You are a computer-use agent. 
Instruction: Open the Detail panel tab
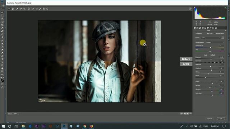(200, 28)
